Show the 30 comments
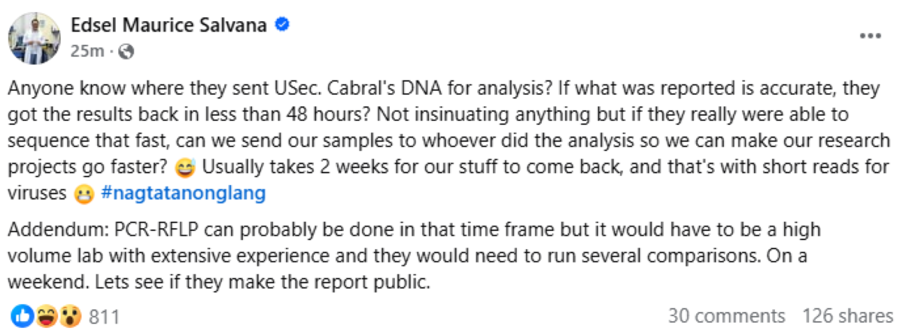903x334 pixels. tap(725, 316)
